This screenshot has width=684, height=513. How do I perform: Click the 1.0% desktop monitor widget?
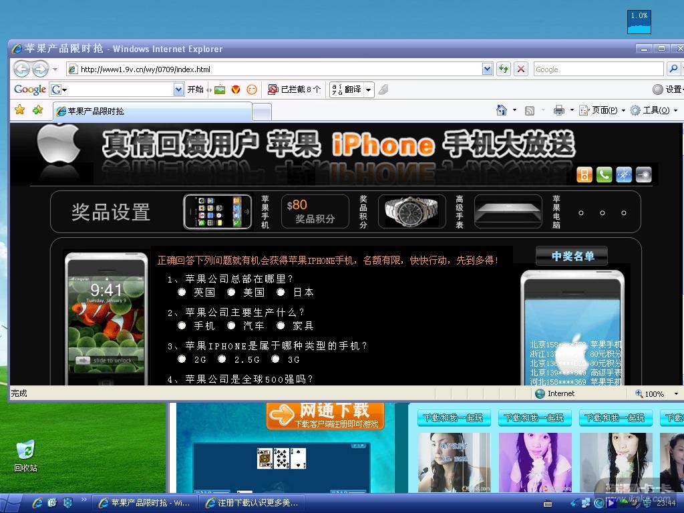(x=639, y=22)
